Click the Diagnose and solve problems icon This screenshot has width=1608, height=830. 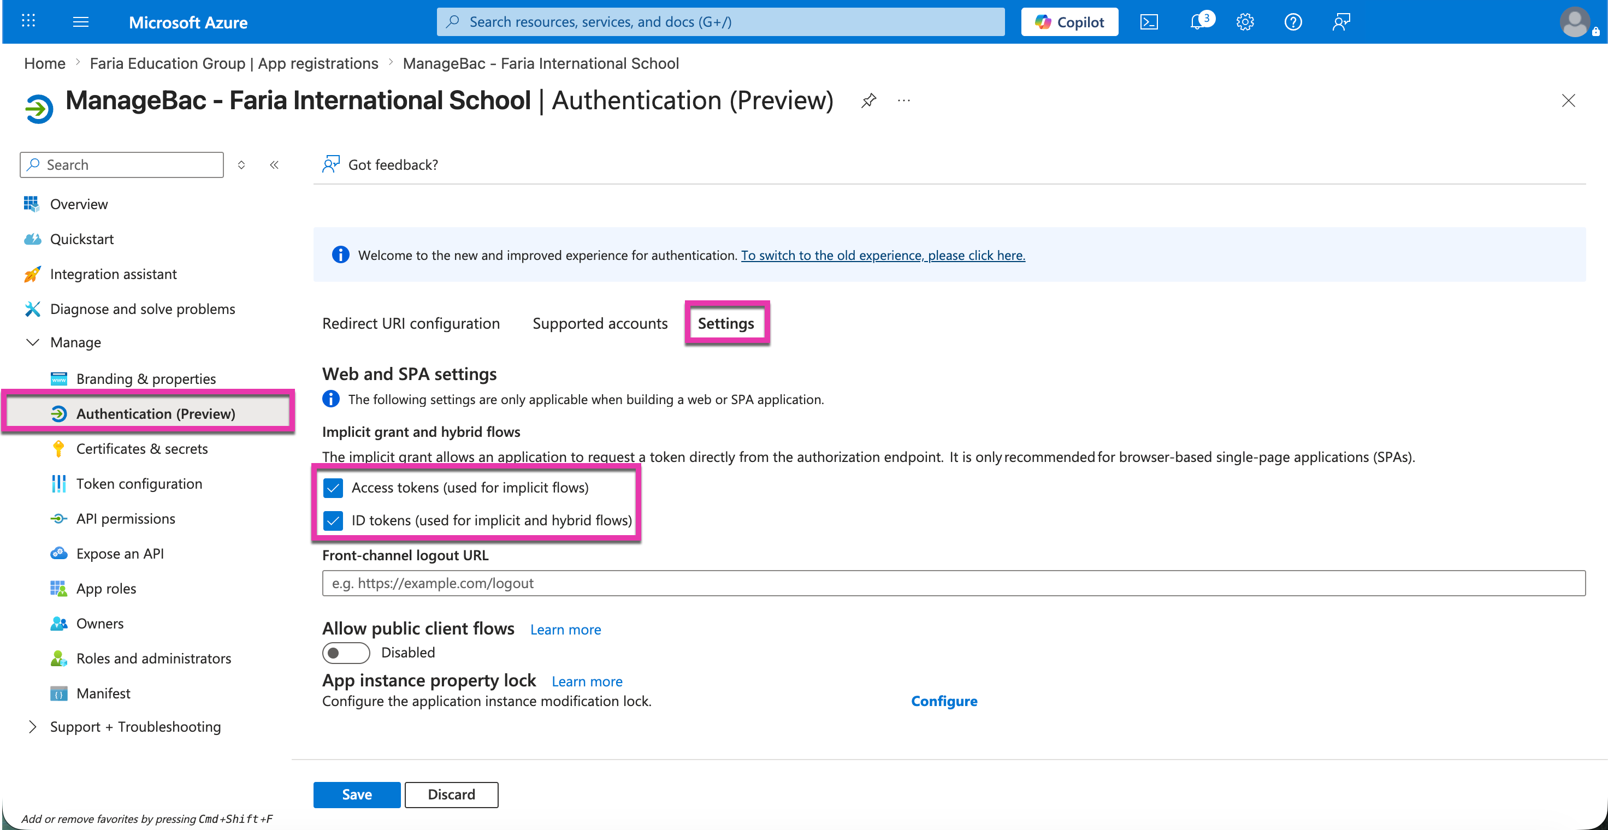tap(32, 309)
